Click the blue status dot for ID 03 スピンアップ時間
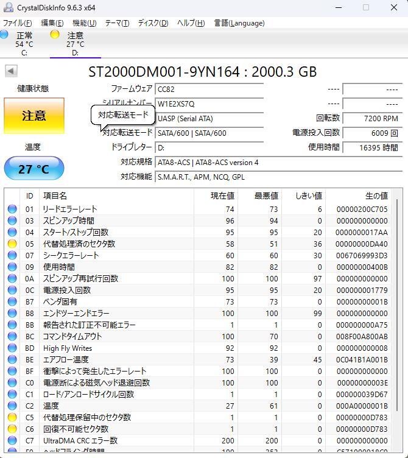The width and height of the screenshot is (408, 458). pos(12,220)
